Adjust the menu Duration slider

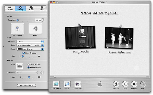point(18,20)
